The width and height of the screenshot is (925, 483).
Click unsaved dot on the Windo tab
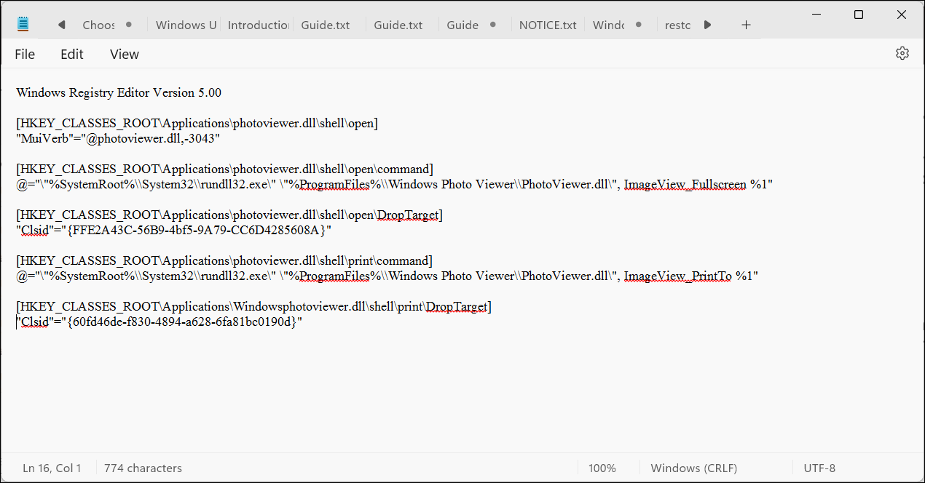[x=639, y=25]
